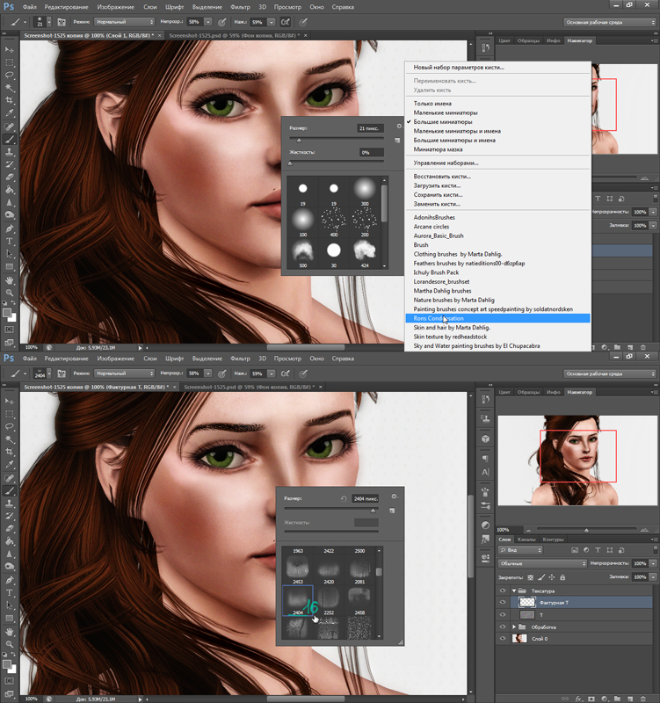Click the Жесткость slider handle in upper brush picker
This screenshot has width=660, height=703.
pyautogui.click(x=290, y=163)
